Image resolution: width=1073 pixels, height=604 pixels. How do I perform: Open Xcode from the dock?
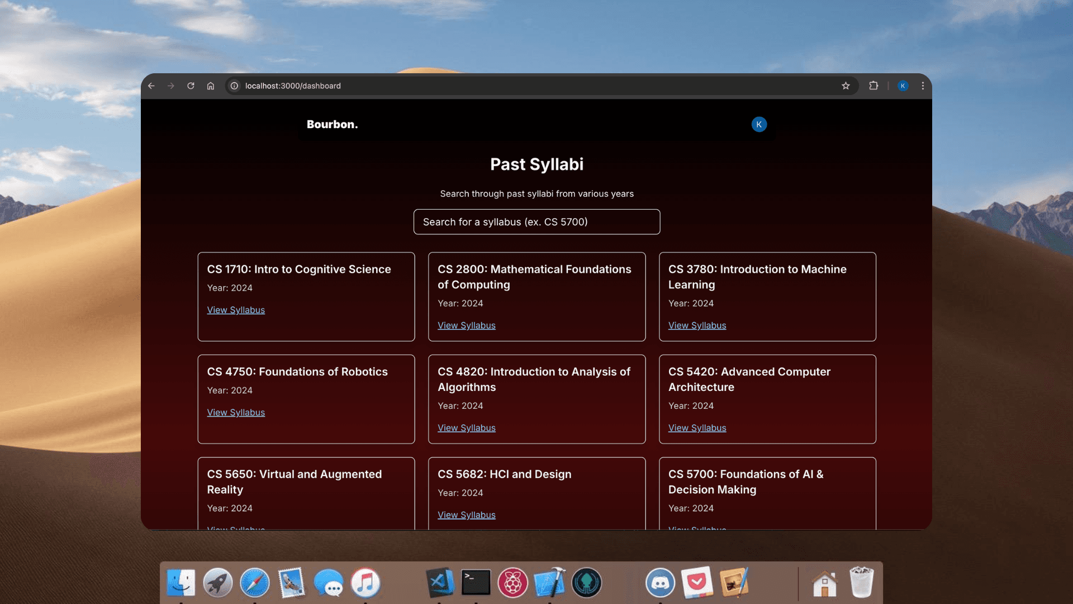[550, 583]
